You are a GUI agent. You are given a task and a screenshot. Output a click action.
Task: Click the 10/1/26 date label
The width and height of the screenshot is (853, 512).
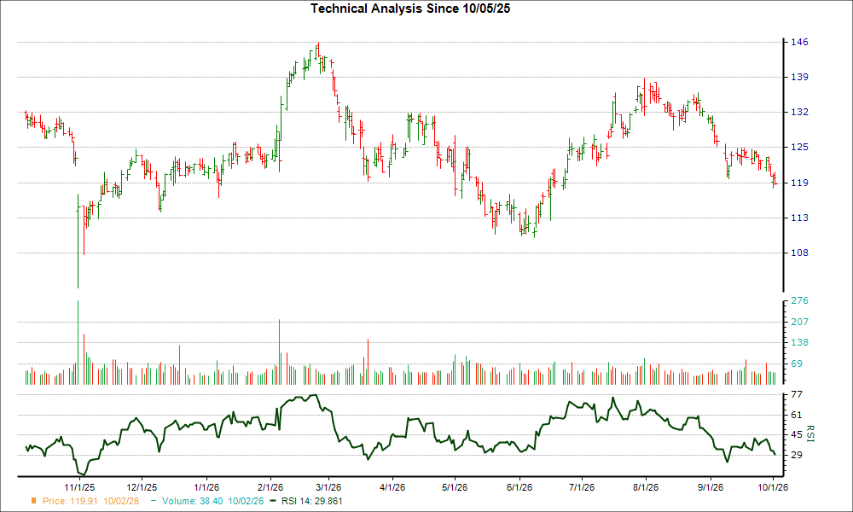coord(773,487)
